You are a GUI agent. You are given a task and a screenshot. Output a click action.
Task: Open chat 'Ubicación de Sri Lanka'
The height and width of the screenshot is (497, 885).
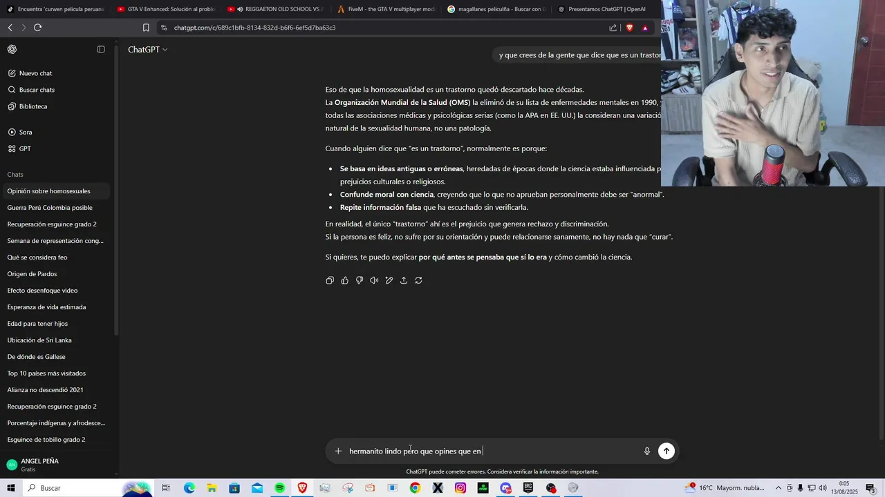pyautogui.click(x=56, y=340)
